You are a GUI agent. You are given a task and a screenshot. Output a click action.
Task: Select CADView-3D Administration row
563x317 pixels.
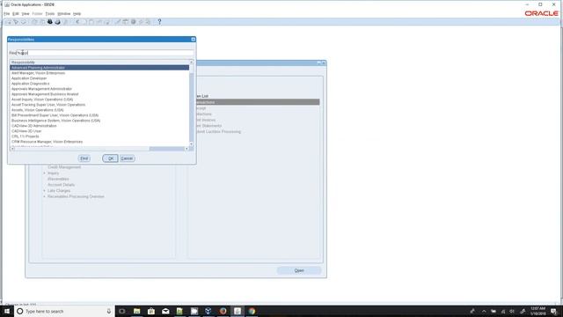click(99, 126)
